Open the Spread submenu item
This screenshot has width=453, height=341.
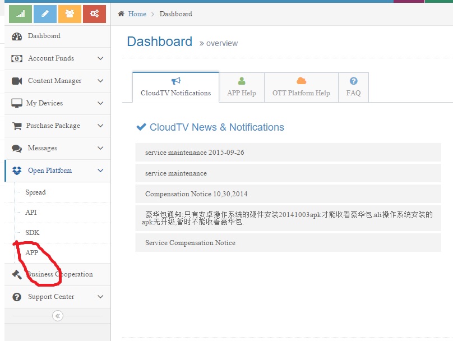pos(35,192)
